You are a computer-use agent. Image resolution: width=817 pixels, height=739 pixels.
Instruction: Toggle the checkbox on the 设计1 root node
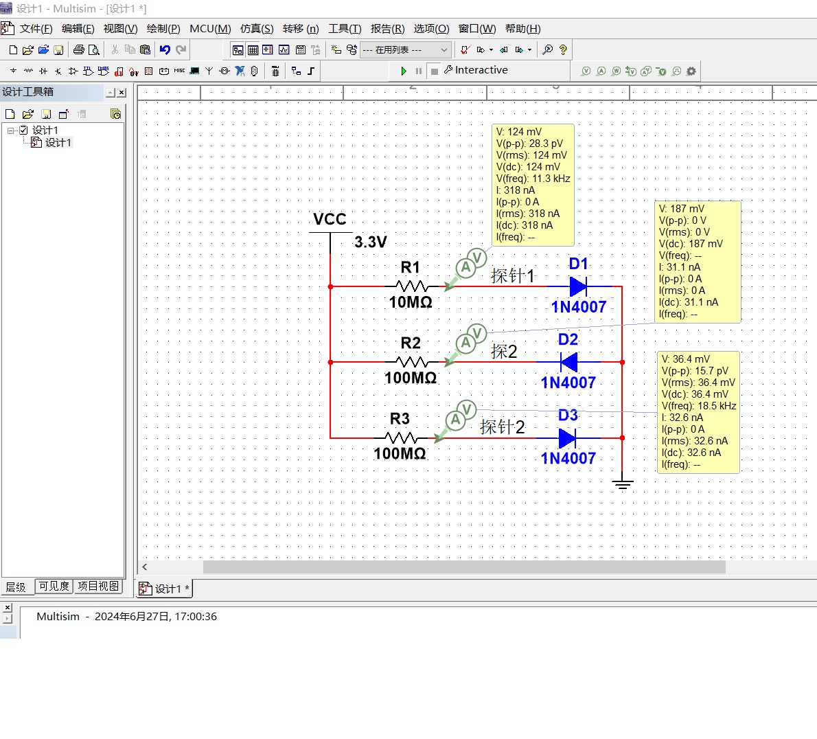tap(23, 130)
